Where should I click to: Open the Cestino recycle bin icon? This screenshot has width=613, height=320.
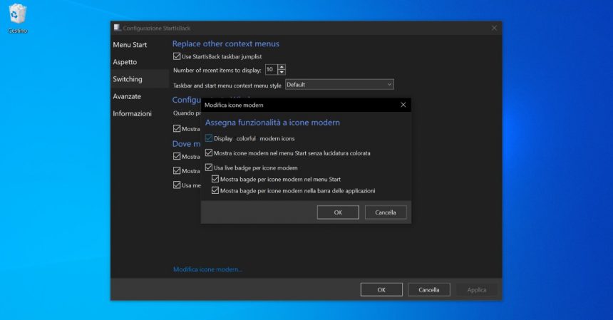point(17,18)
